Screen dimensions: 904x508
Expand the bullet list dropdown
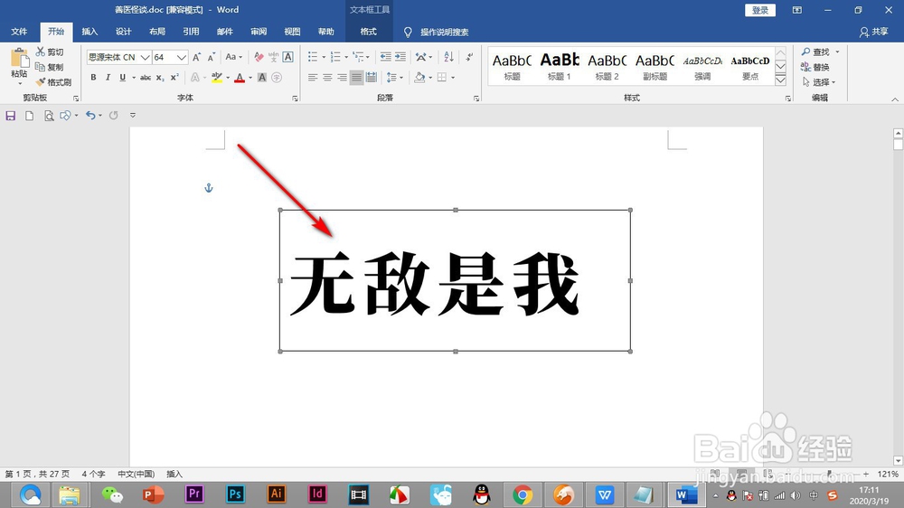(x=324, y=57)
